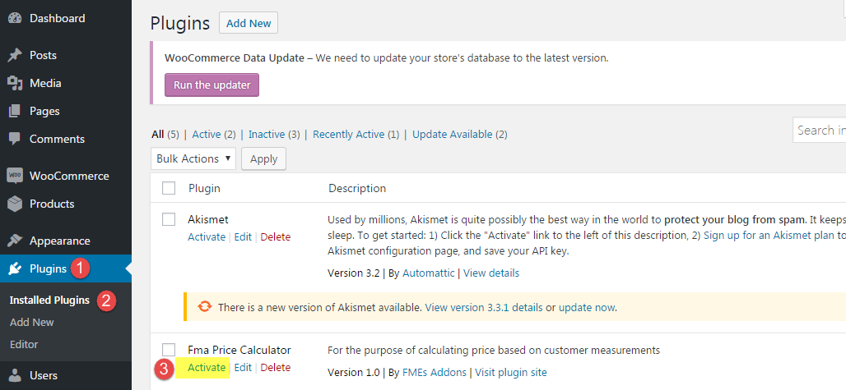Tick the select-all Plugin header checkbox
The height and width of the screenshot is (390, 846).
169,188
